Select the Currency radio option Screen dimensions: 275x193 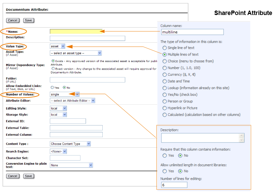164,75
